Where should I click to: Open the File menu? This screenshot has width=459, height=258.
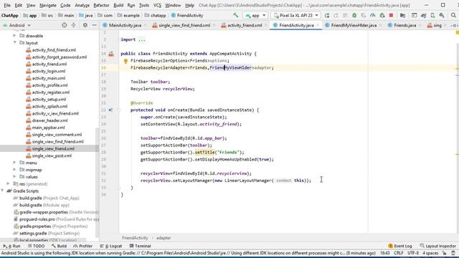7,5
